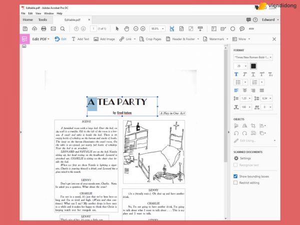Open the search magnifier tool
The height and width of the screenshot is (225, 300).
pyautogui.click(x=62, y=29)
